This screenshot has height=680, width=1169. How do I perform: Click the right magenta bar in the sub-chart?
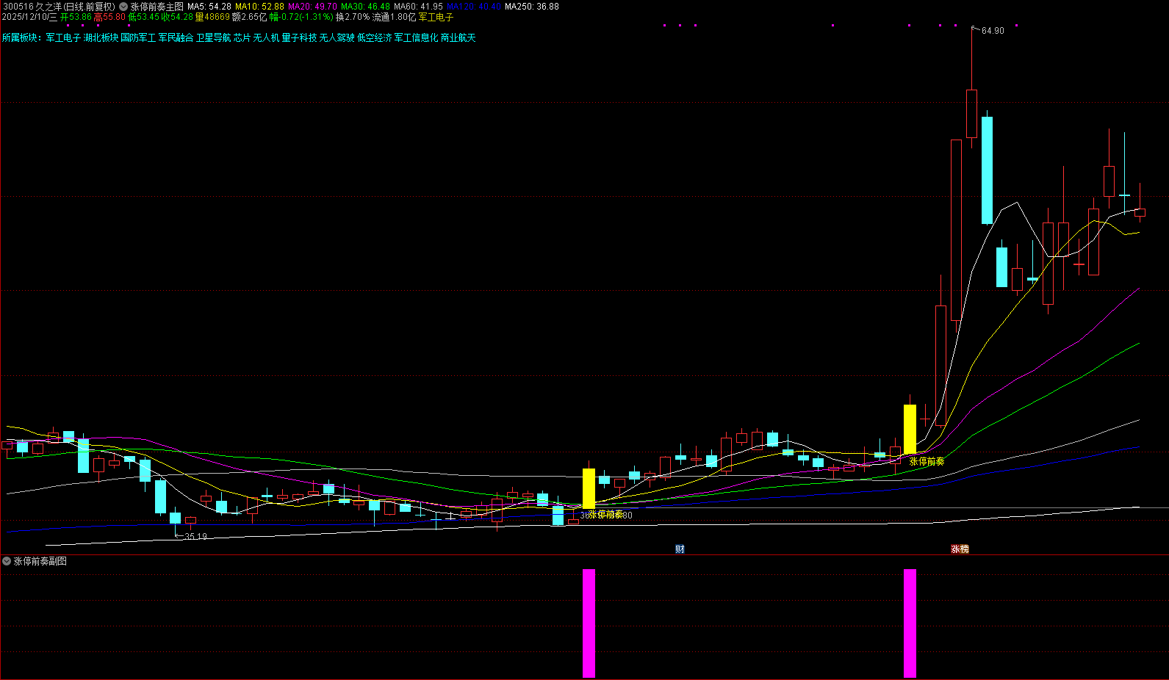click(x=910, y=623)
